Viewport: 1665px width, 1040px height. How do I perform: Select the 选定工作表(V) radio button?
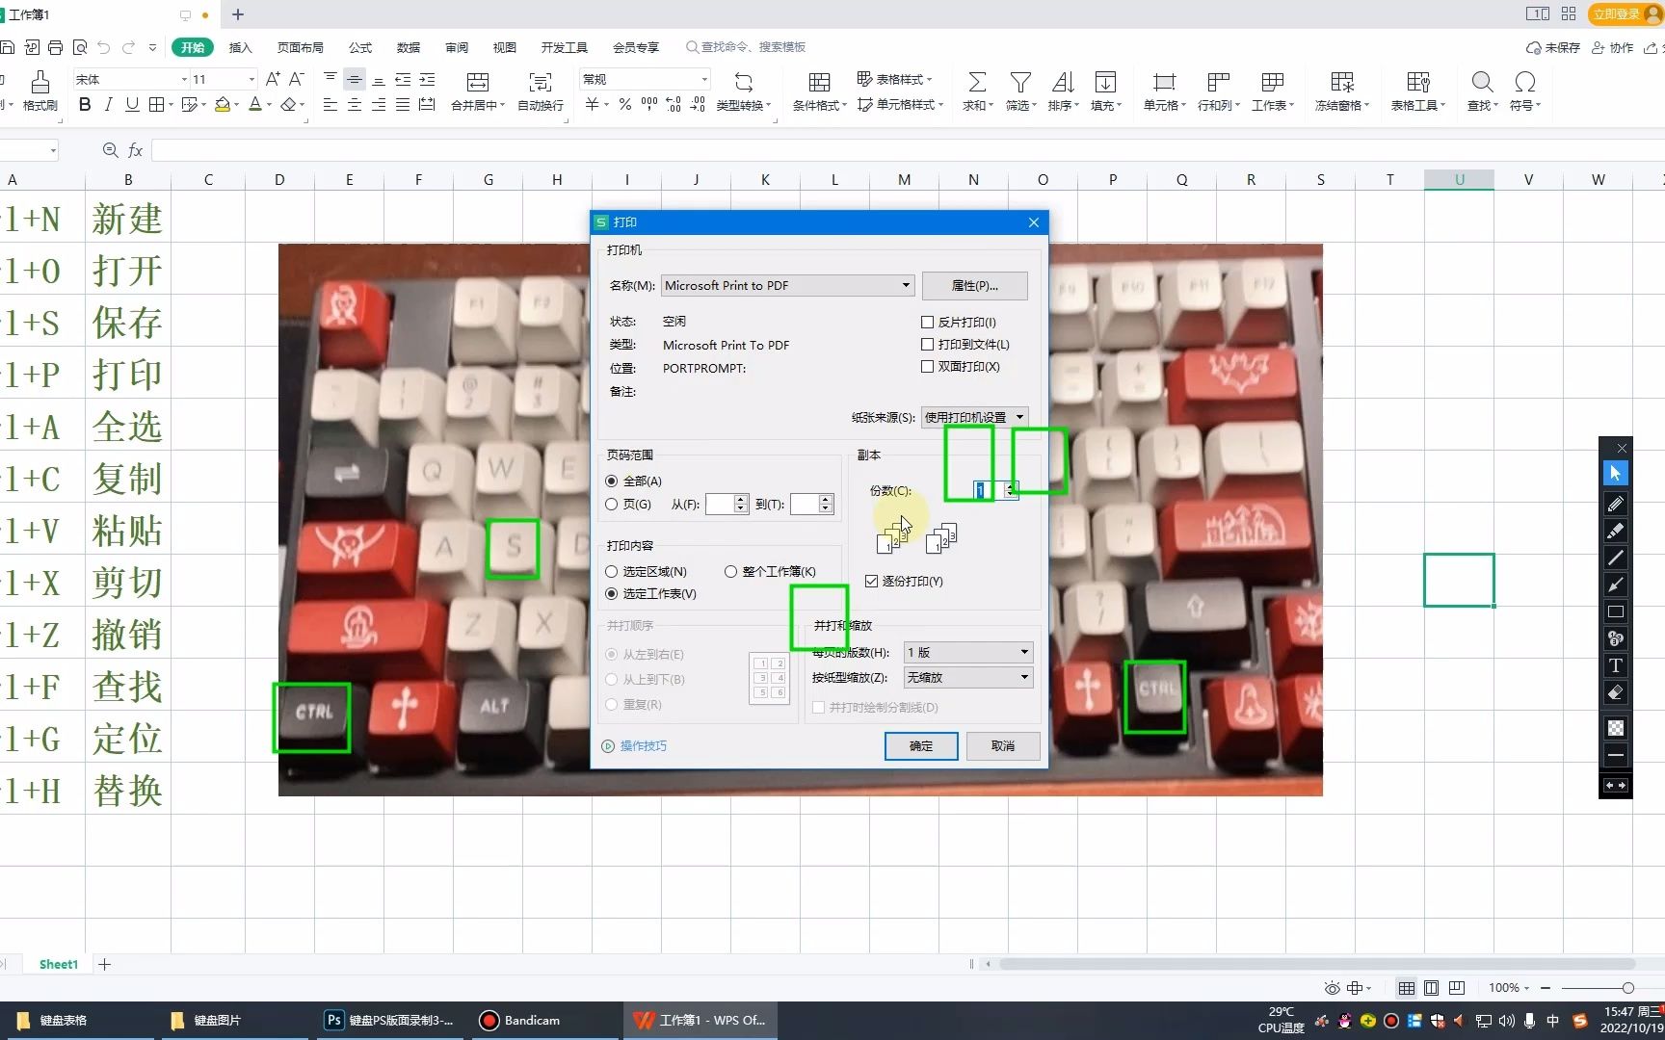tap(611, 594)
